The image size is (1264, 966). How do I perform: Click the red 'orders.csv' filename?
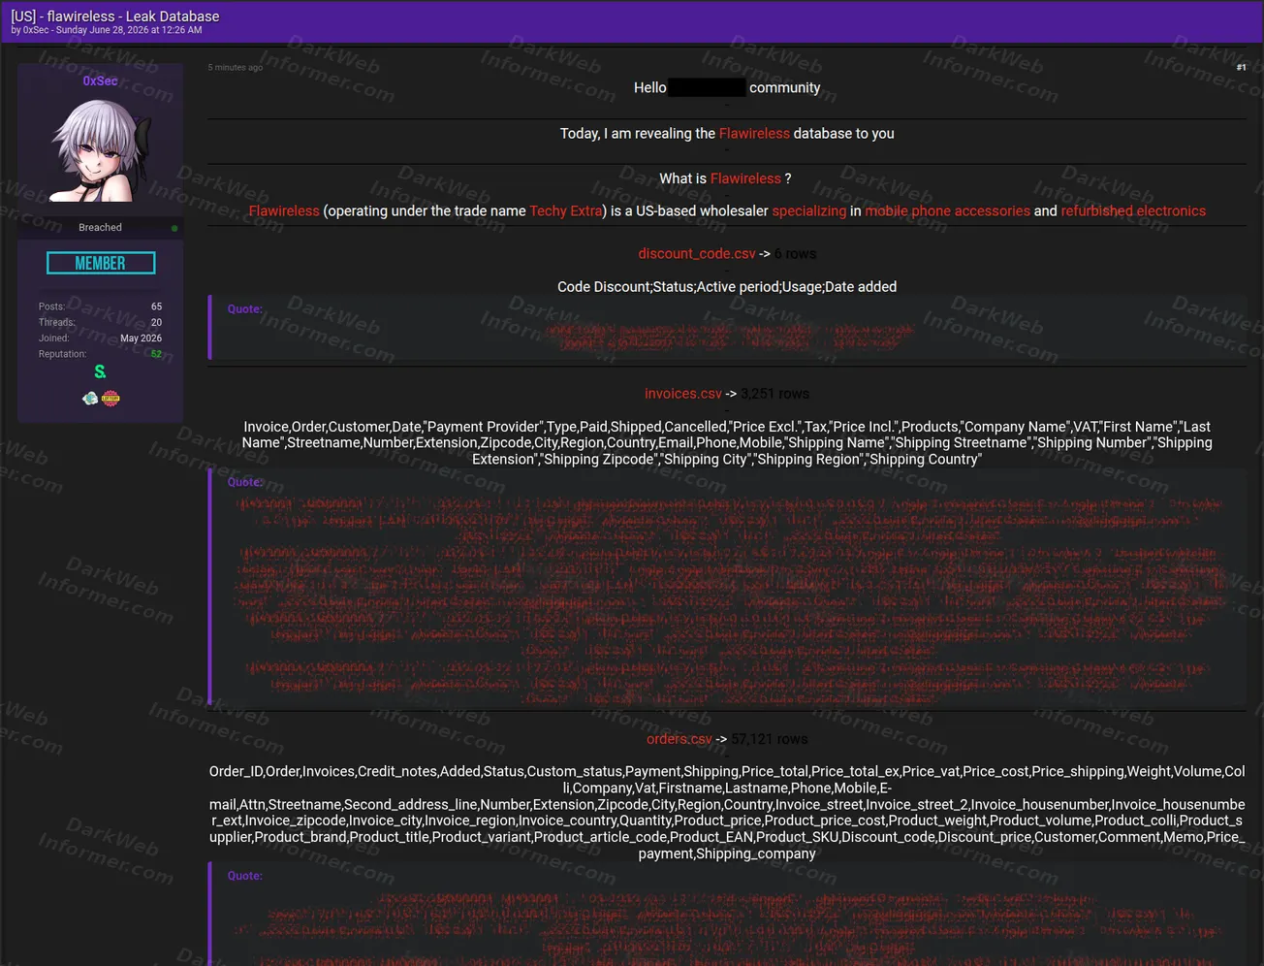click(x=679, y=739)
